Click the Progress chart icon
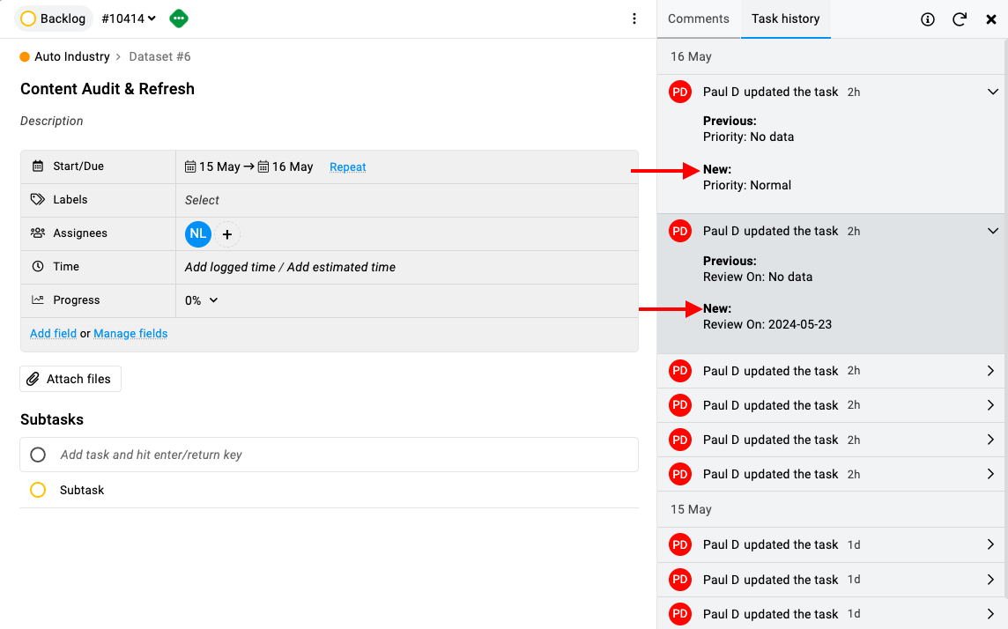The width and height of the screenshot is (1008, 629). [x=38, y=300]
